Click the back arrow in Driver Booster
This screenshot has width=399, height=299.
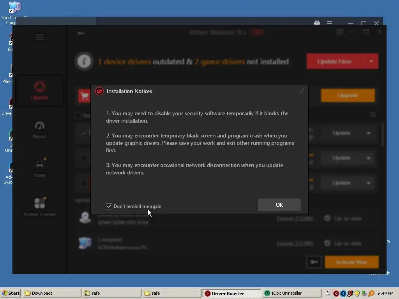click(81, 33)
